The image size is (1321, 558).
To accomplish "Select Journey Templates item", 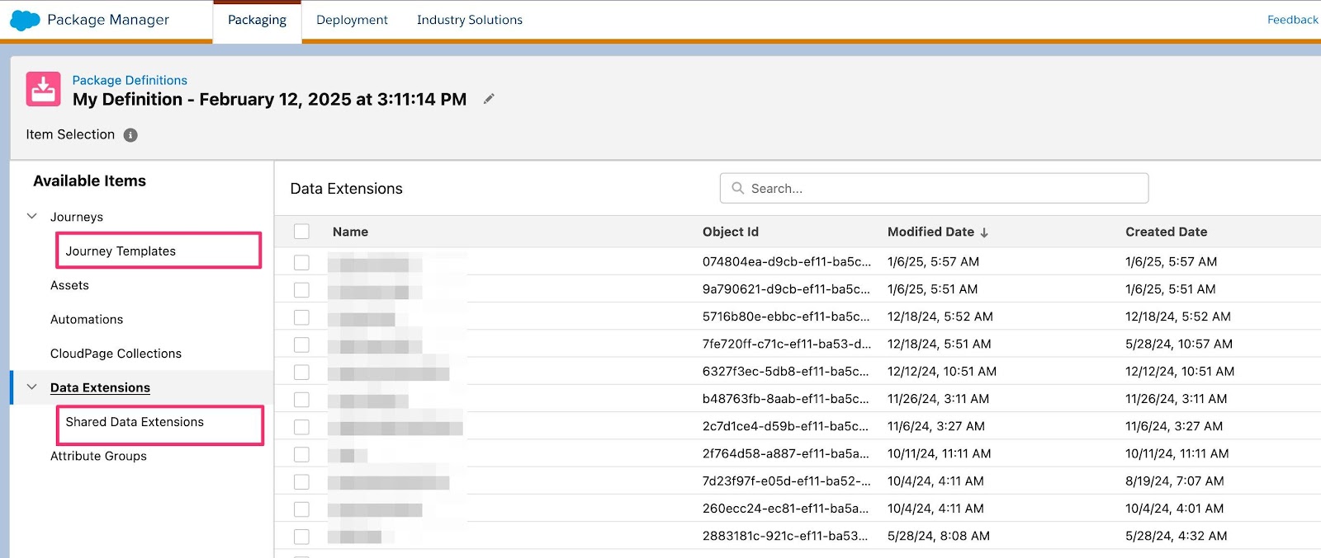I will (x=121, y=251).
